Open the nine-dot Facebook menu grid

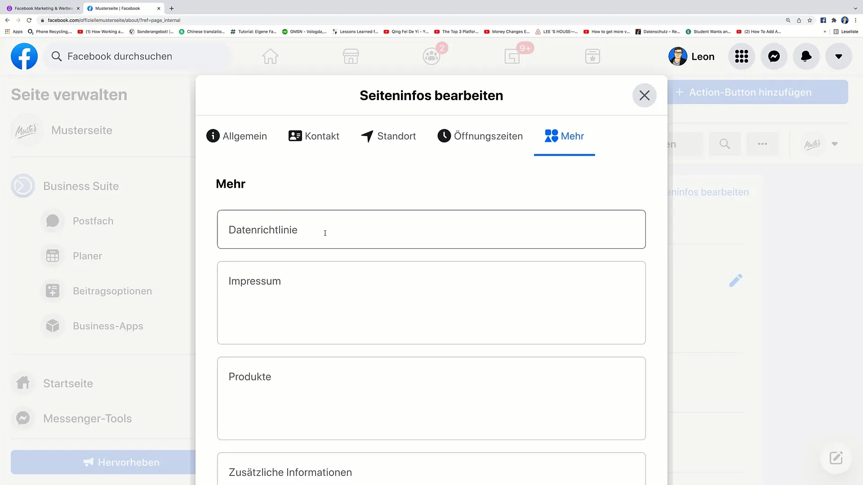coord(742,57)
